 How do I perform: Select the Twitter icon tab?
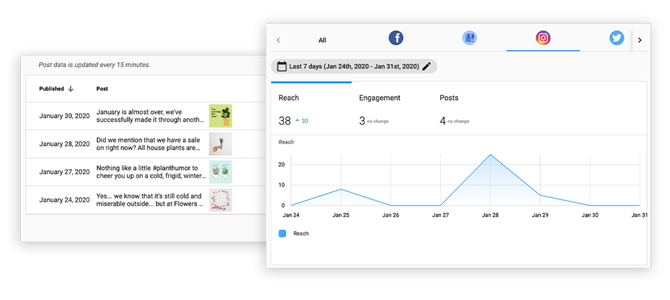tap(616, 38)
